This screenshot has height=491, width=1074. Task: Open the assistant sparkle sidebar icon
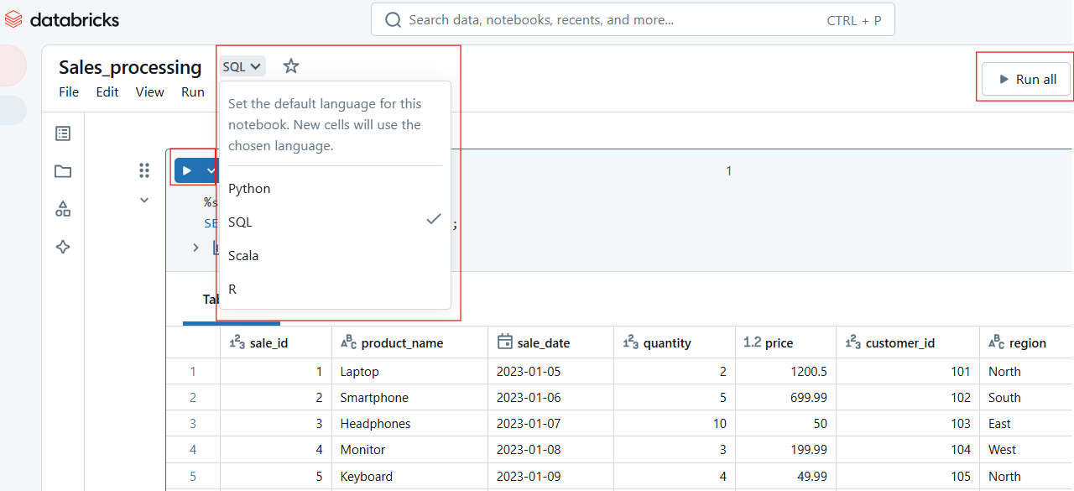click(63, 247)
